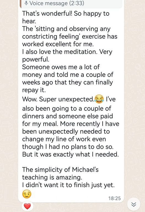Click the sentence 'I didn't want it to finish just yet.'
The image size is (145, 212).
click(x=68, y=185)
